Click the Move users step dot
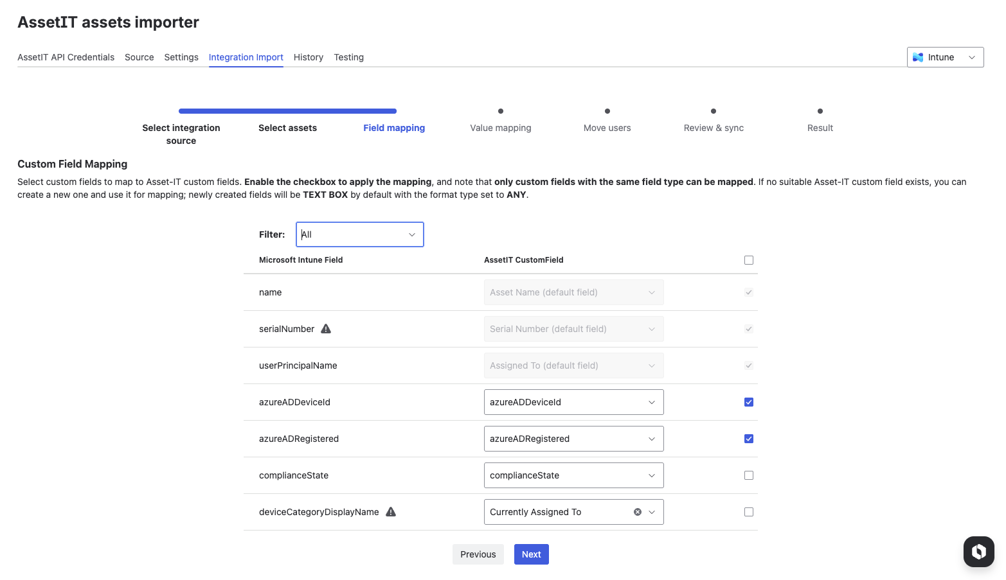This screenshot has width=1006, height=580. (607, 111)
